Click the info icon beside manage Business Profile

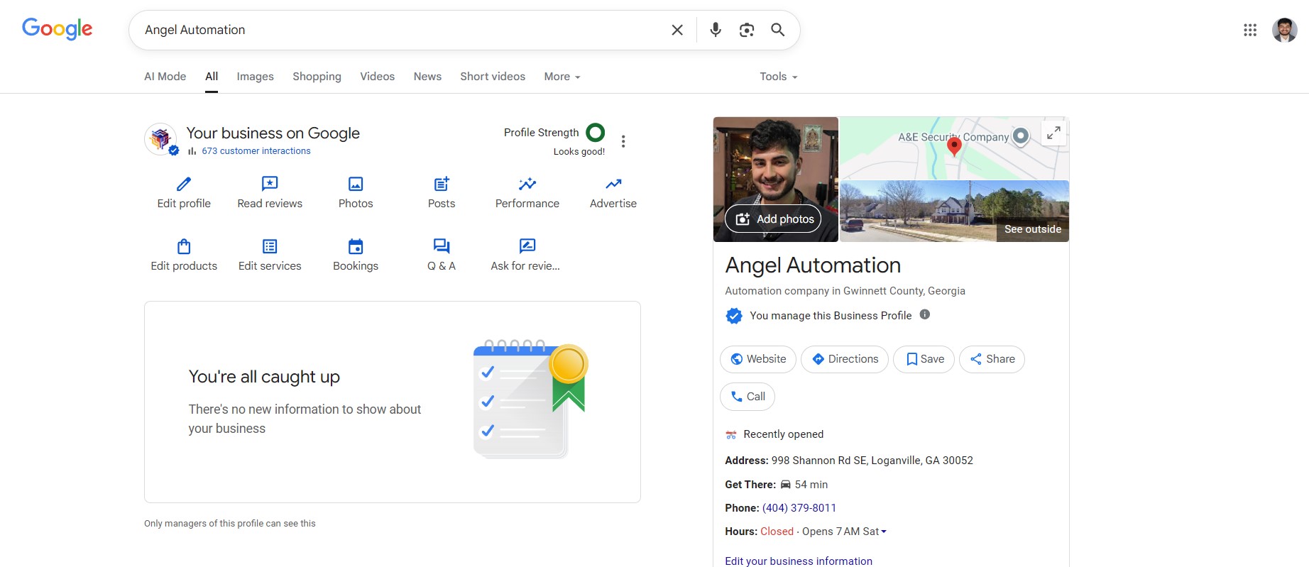tap(924, 314)
